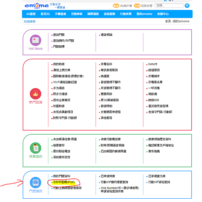202x202 pixels.
Task: Open the 4G優惠 menu
Action: click(x=31, y=14)
